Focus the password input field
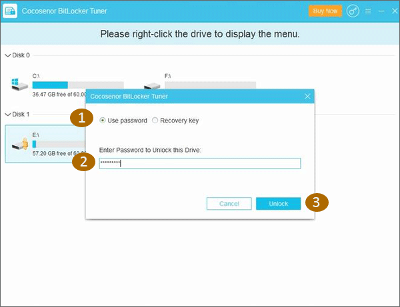The width and height of the screenshot is (400, 307). pos(200,164)
